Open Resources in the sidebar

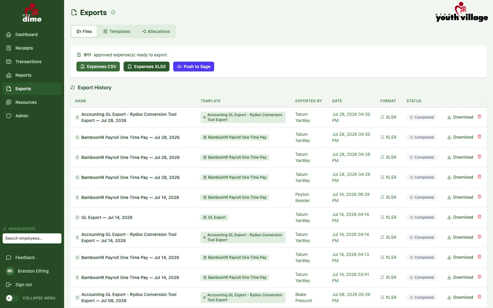(32, 102)
